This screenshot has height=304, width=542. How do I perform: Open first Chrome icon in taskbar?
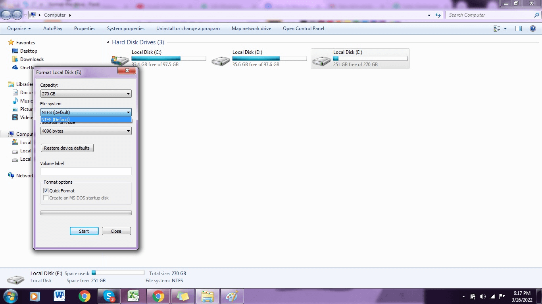[84, 296]
